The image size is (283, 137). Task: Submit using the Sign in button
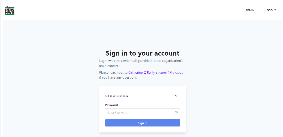click(143, 123)
